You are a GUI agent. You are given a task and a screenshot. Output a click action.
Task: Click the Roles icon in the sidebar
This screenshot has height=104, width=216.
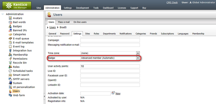coord(10,67)
